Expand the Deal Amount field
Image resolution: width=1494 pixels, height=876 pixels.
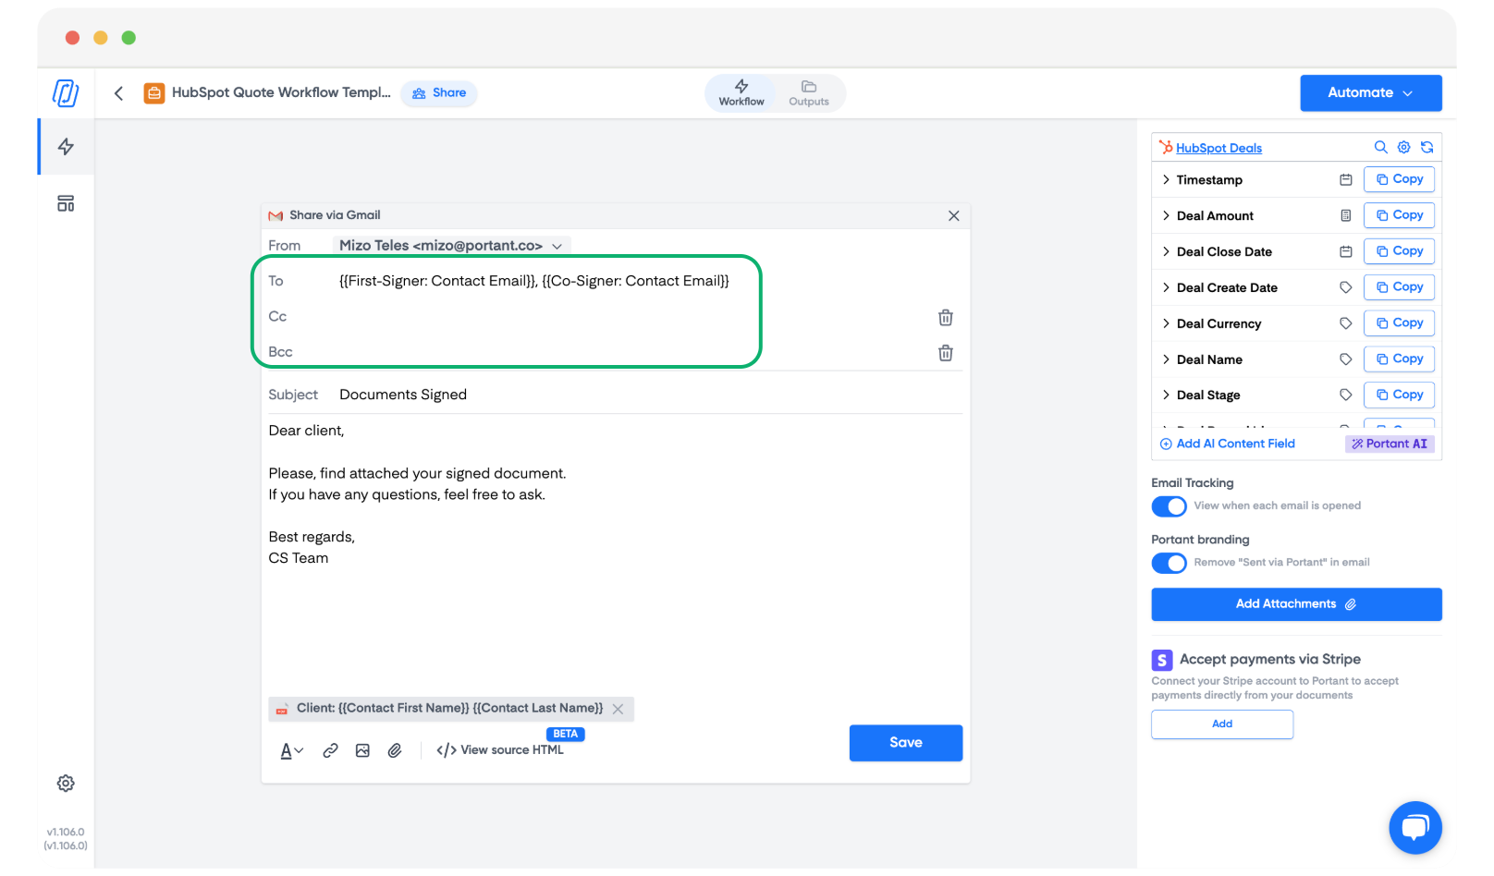click(x=1166, y=215)
